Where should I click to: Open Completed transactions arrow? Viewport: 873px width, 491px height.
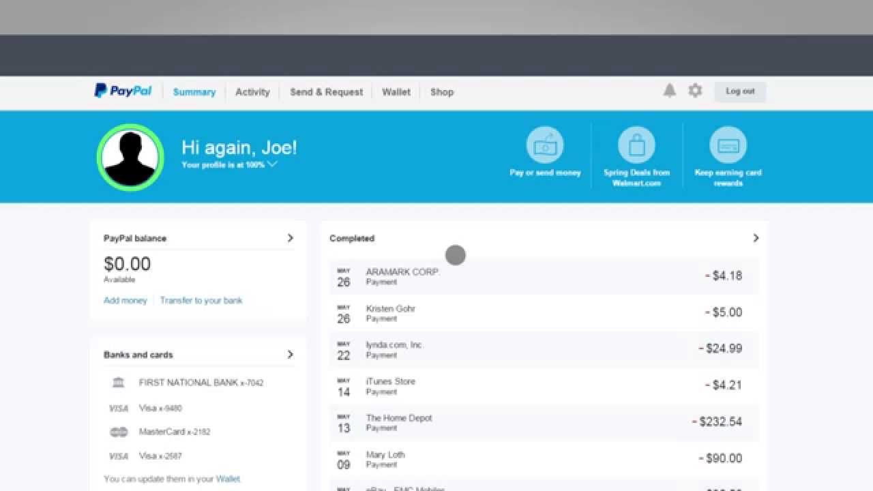[x=756, y=238]
